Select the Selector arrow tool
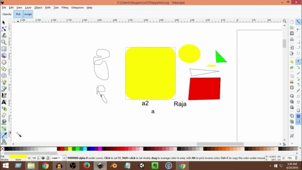Image resolution: width=302 pixels, height=170 pixels. (x=4, y=23)
